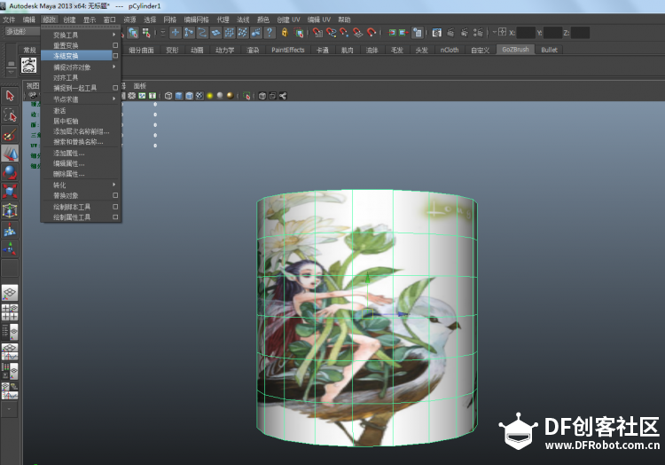Viewport: 665px width, 465px height.
Task: Switch viewport to wireframe cube icon
Action: click(x=168, y=96)
